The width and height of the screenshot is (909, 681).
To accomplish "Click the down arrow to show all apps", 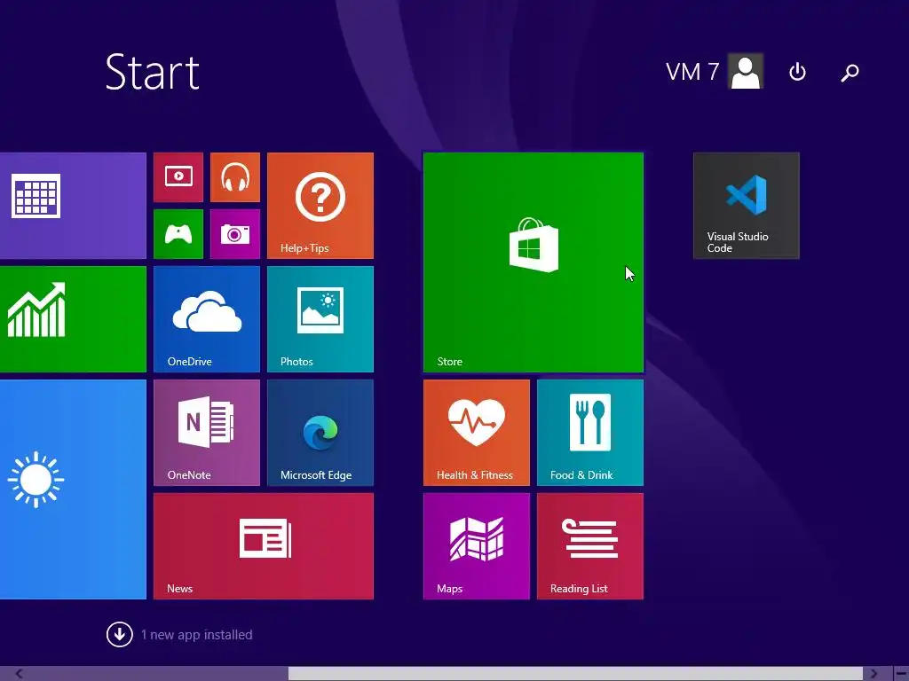I will tap(120, 635).
